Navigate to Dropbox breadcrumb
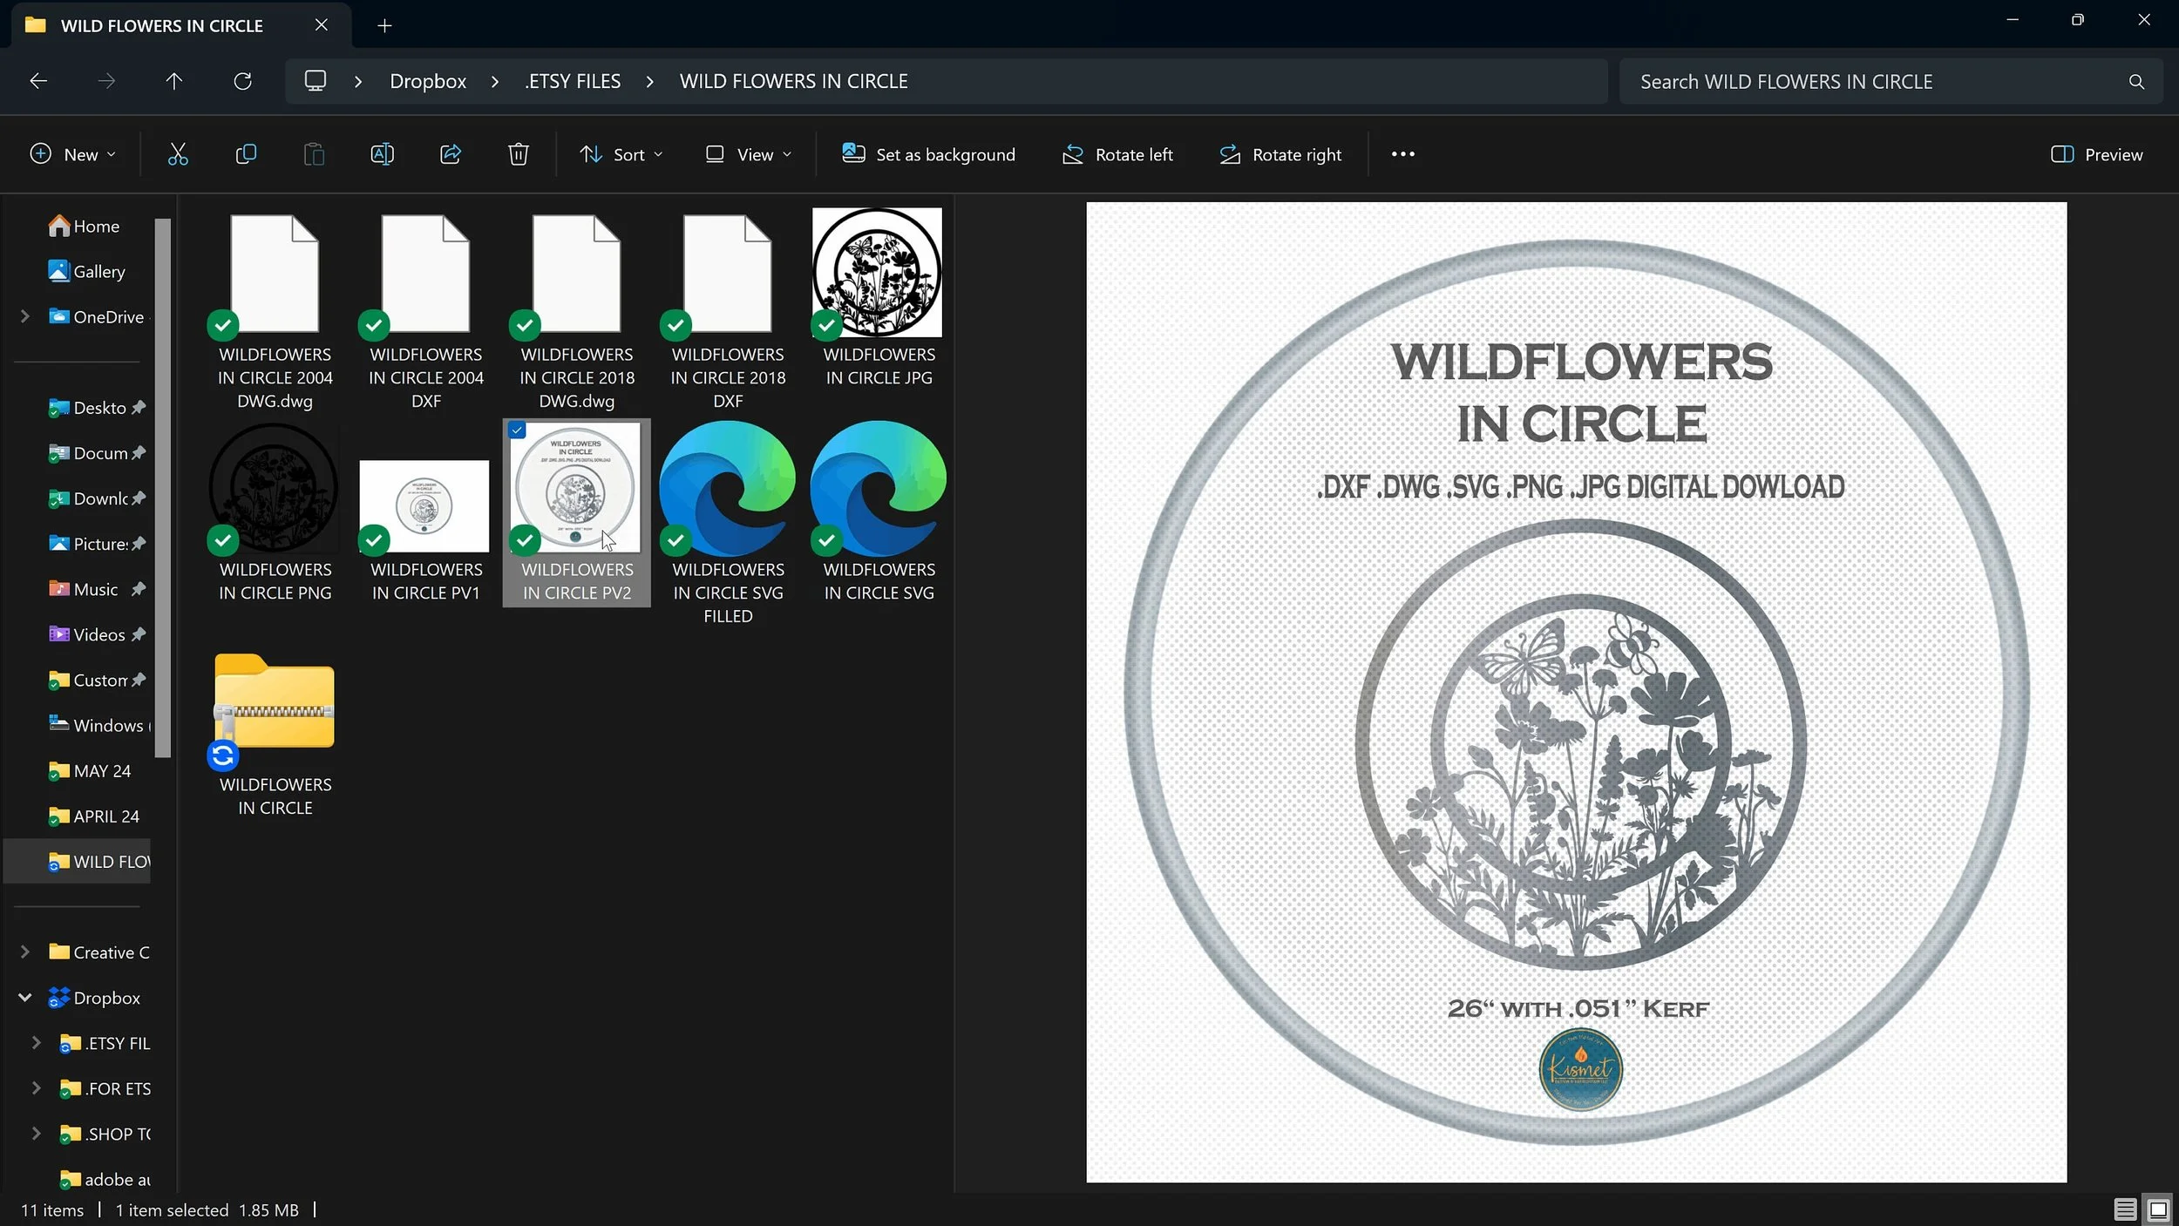Viewport: 2179px width, 1226px height. [428, 81]
